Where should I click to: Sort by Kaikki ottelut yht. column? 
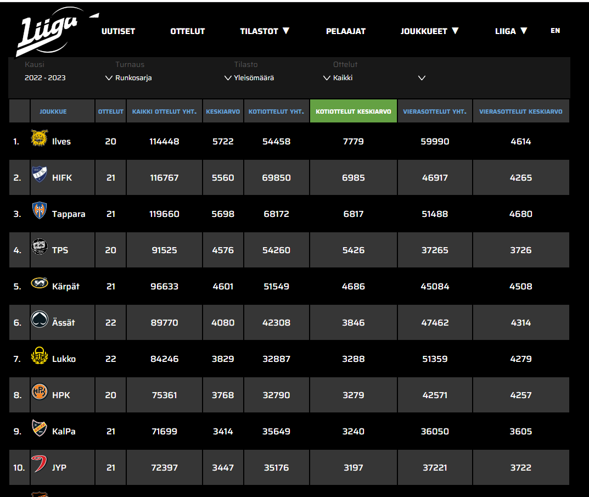[164, 111]
